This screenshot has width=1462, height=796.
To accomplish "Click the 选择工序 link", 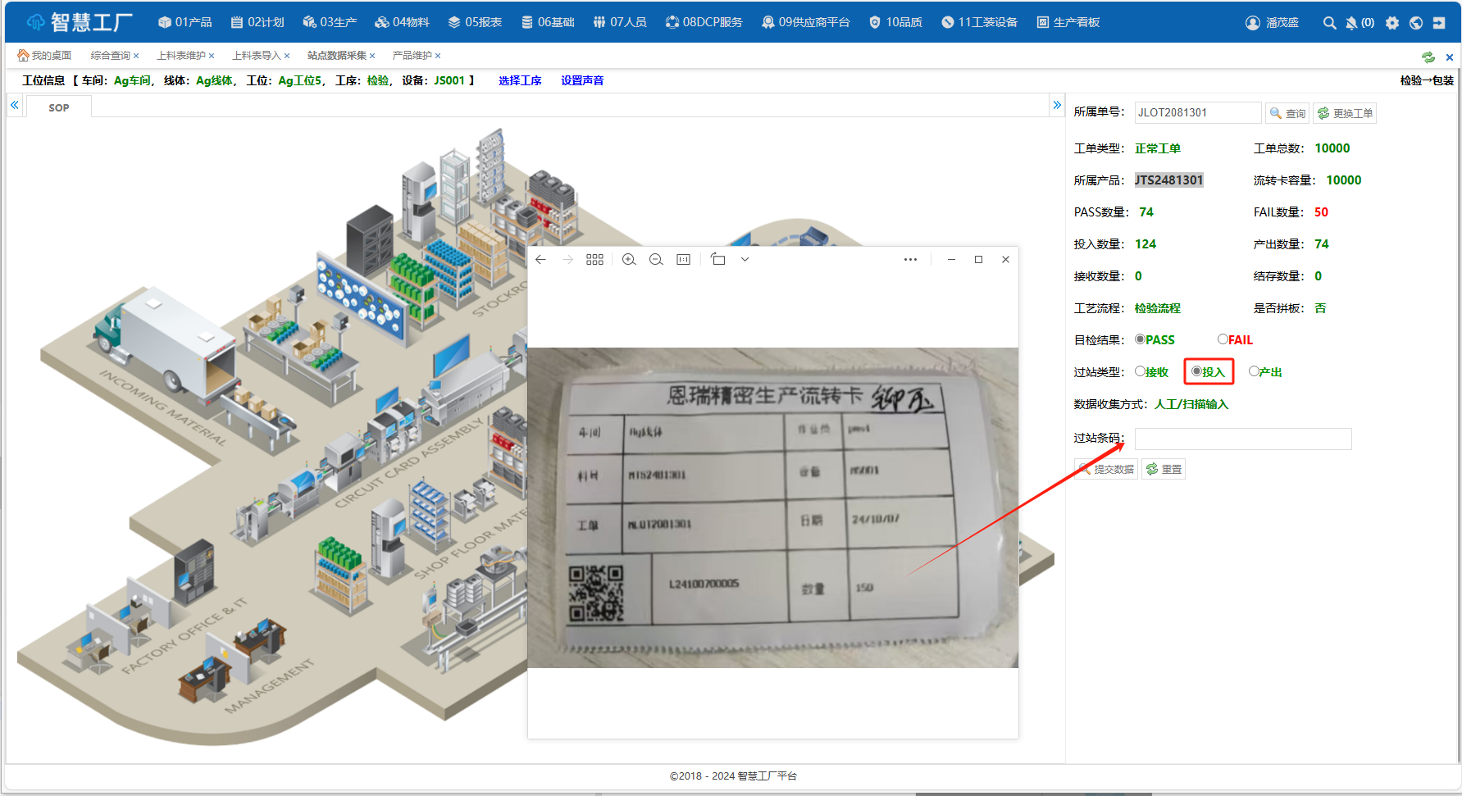I will click(520, 80).
